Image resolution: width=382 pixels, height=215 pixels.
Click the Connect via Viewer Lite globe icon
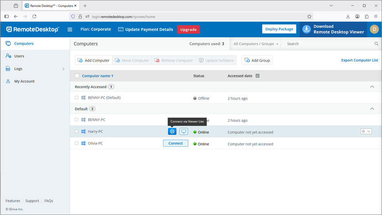click(x=172, y=131)
